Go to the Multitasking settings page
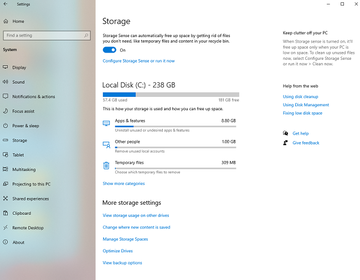This screenshot has width=360, height=280. tap(24, 169)
